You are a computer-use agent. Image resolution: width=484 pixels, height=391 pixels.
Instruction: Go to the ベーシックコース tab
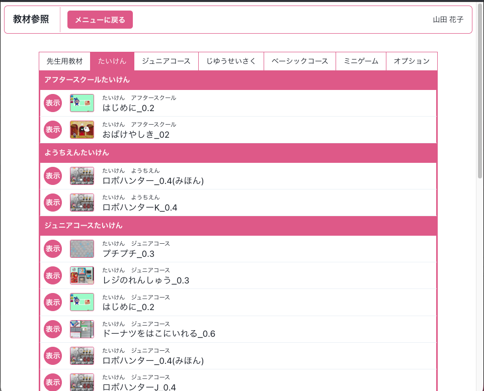pos(299,61)
